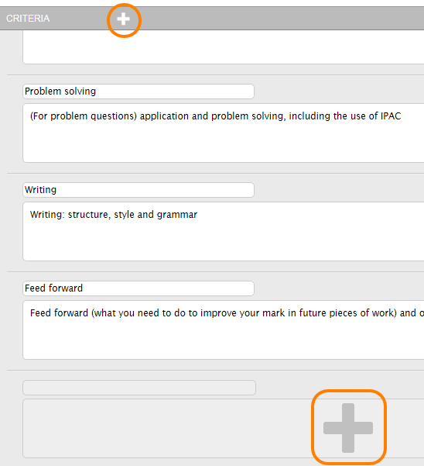Click the large grey plus to add criterion
Screen dimensions: 424x466
click(348, 428)
